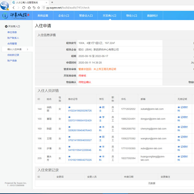Image resolution: width=194 pixels, height=194 pixels.
Task: Go to browser home page icon
Action: click(x=29, y=7)
